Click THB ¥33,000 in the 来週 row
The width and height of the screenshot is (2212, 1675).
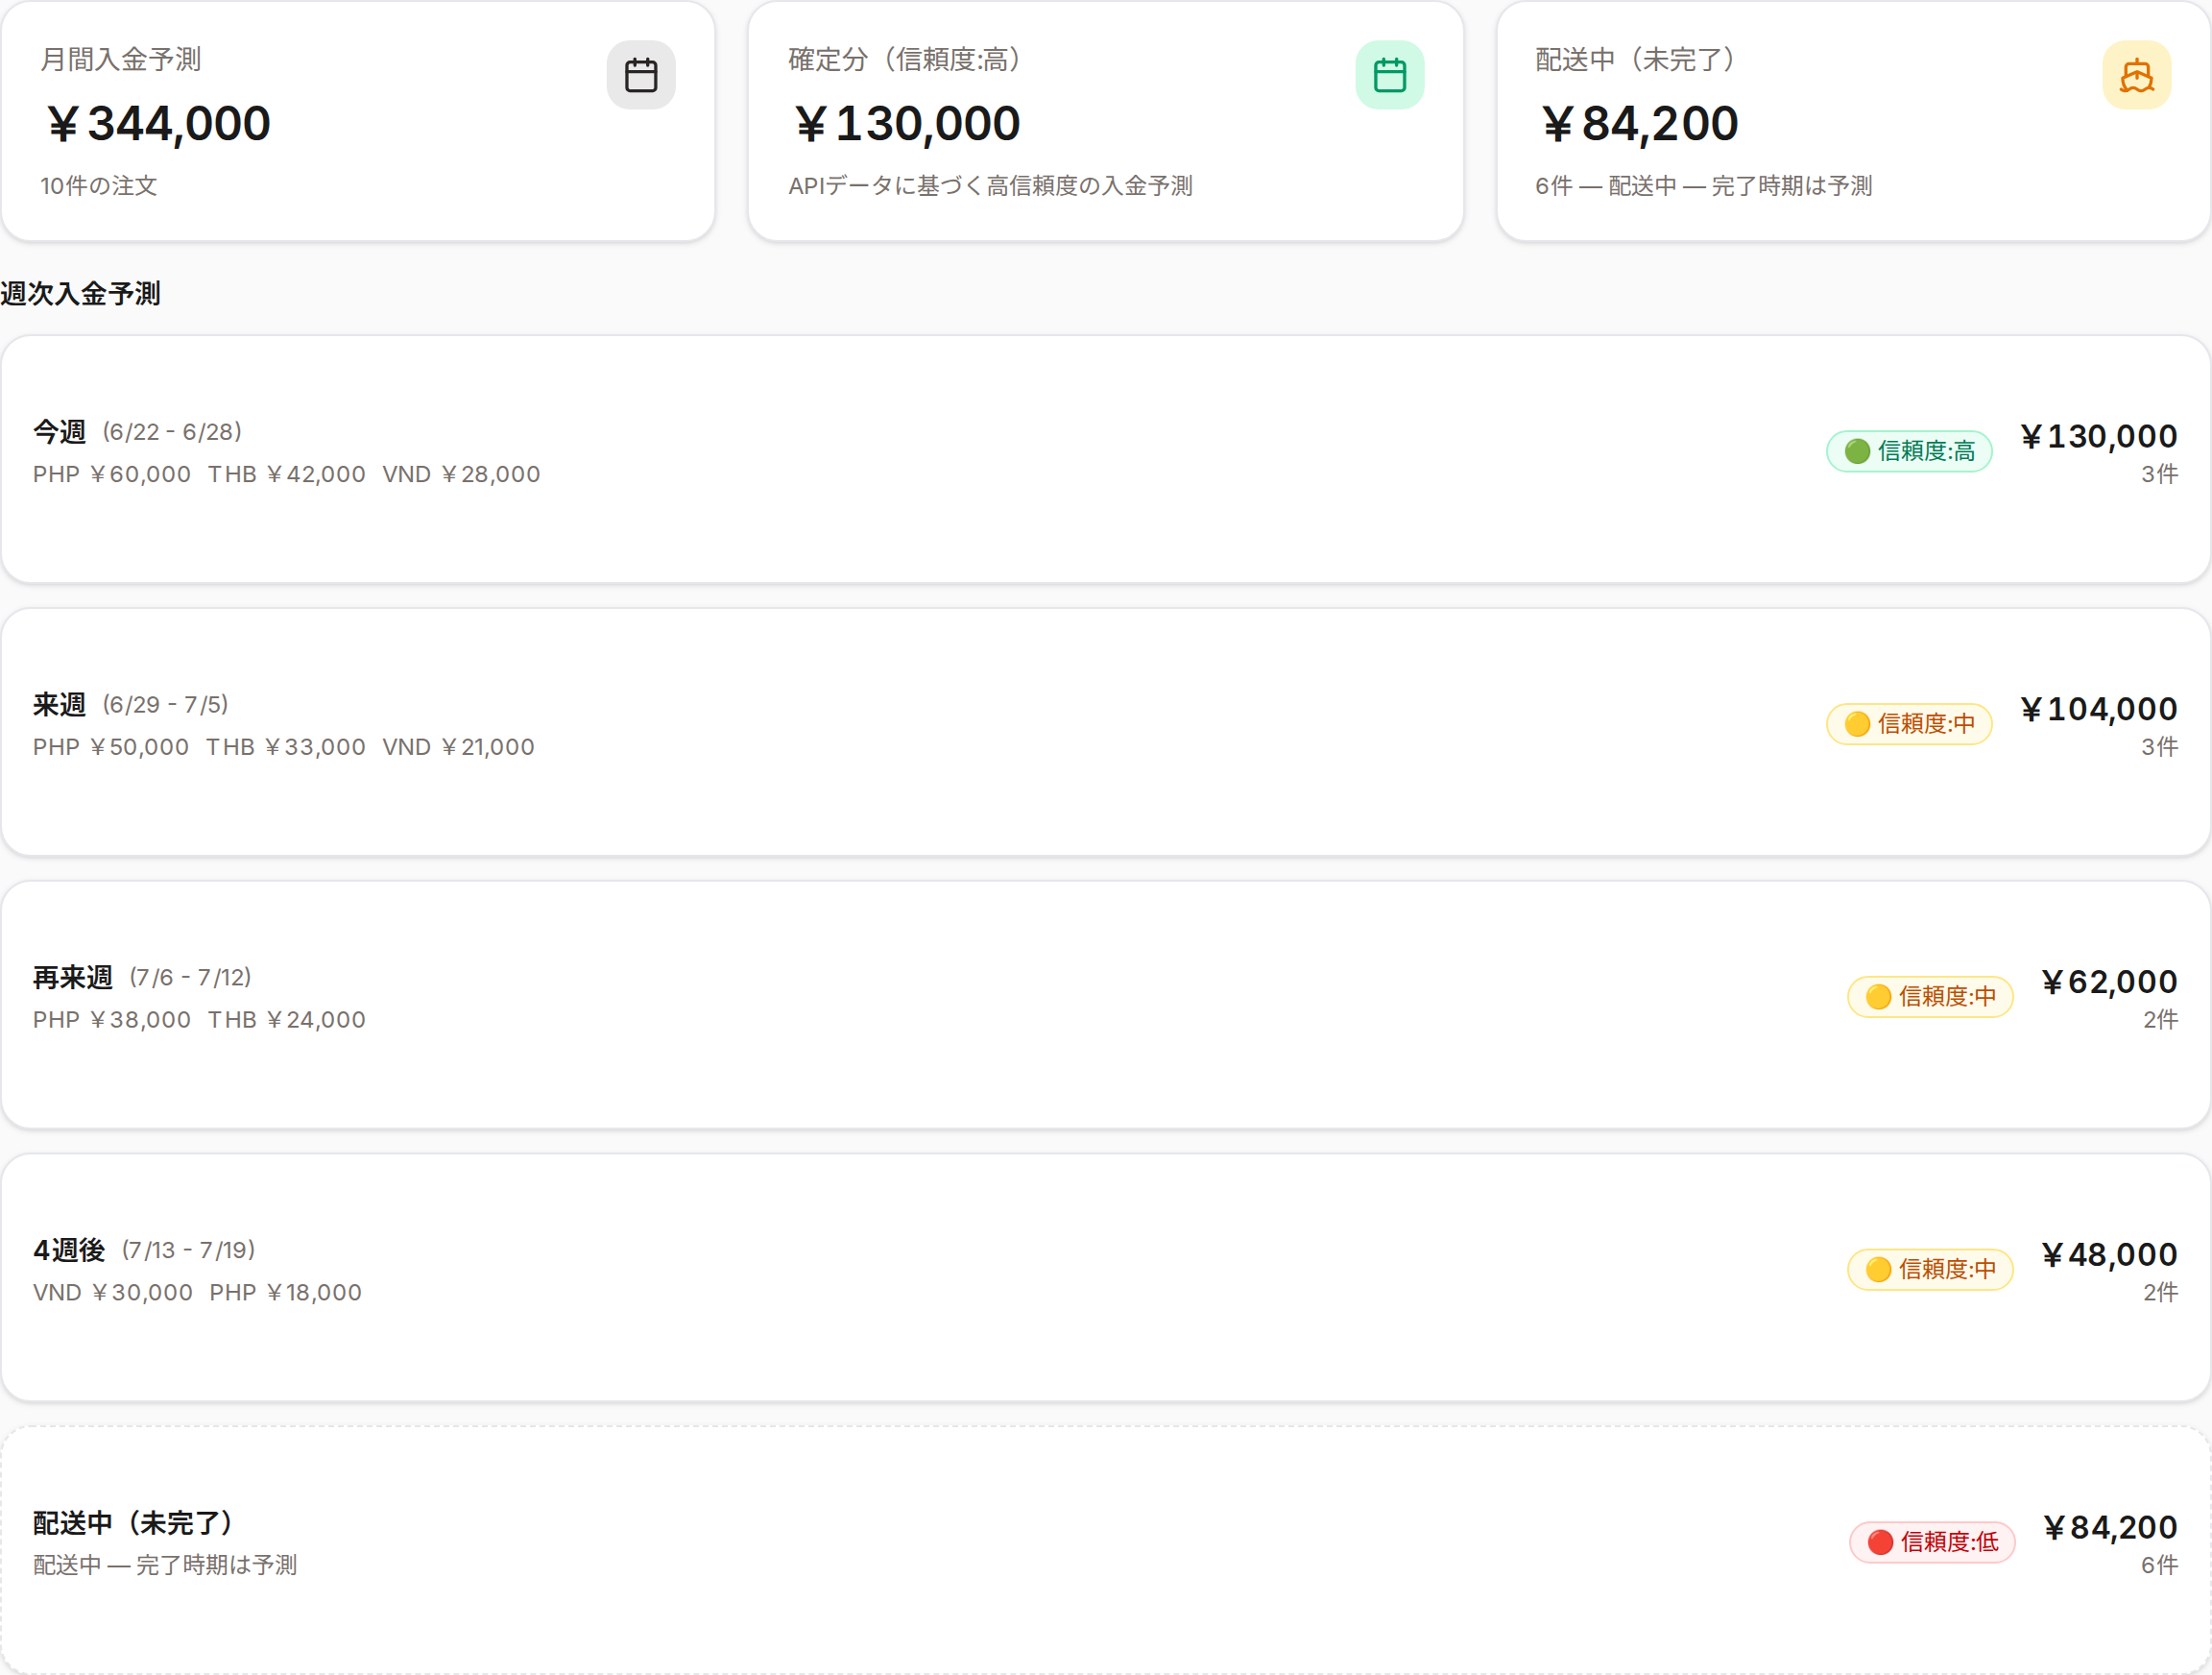coord(286,747)
